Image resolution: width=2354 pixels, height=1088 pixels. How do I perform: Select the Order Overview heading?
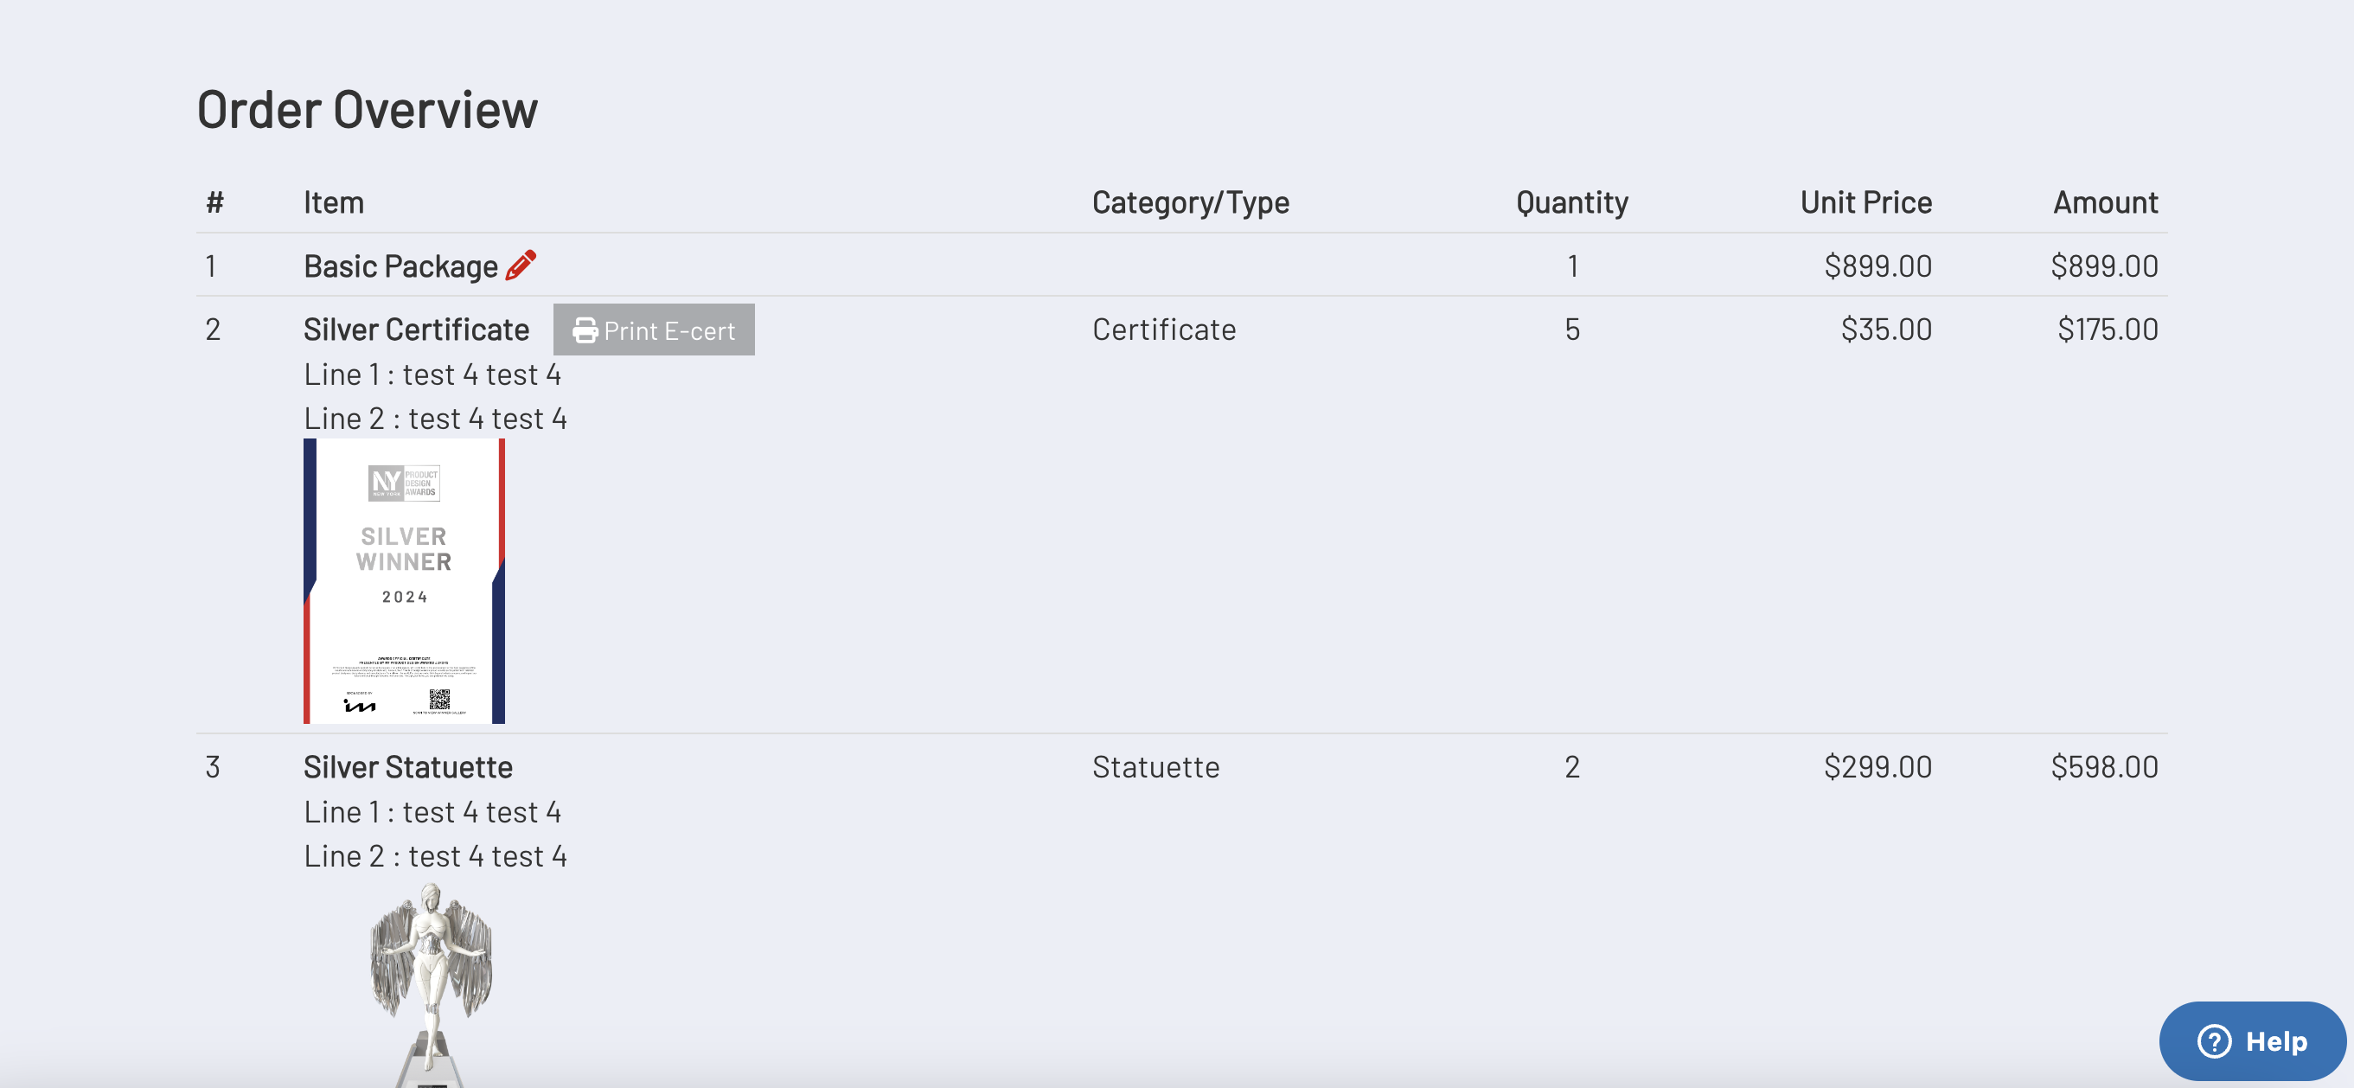(x=368, y=110)
